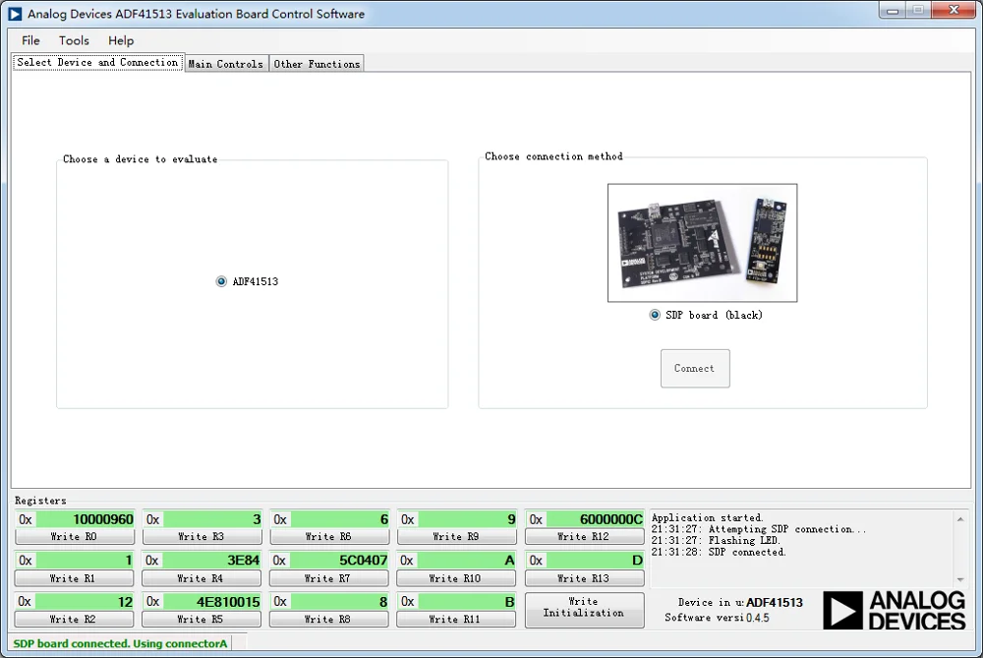Click the Analog Devices logo
Screen dimensions: 983x658
coord(894,611)
